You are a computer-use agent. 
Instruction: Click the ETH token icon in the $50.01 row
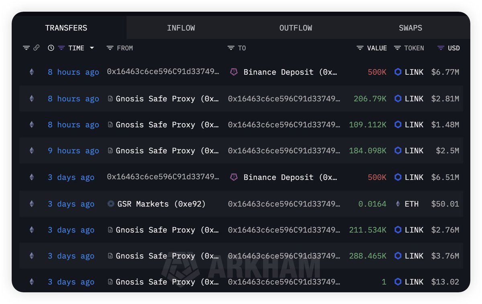point(398,204)
